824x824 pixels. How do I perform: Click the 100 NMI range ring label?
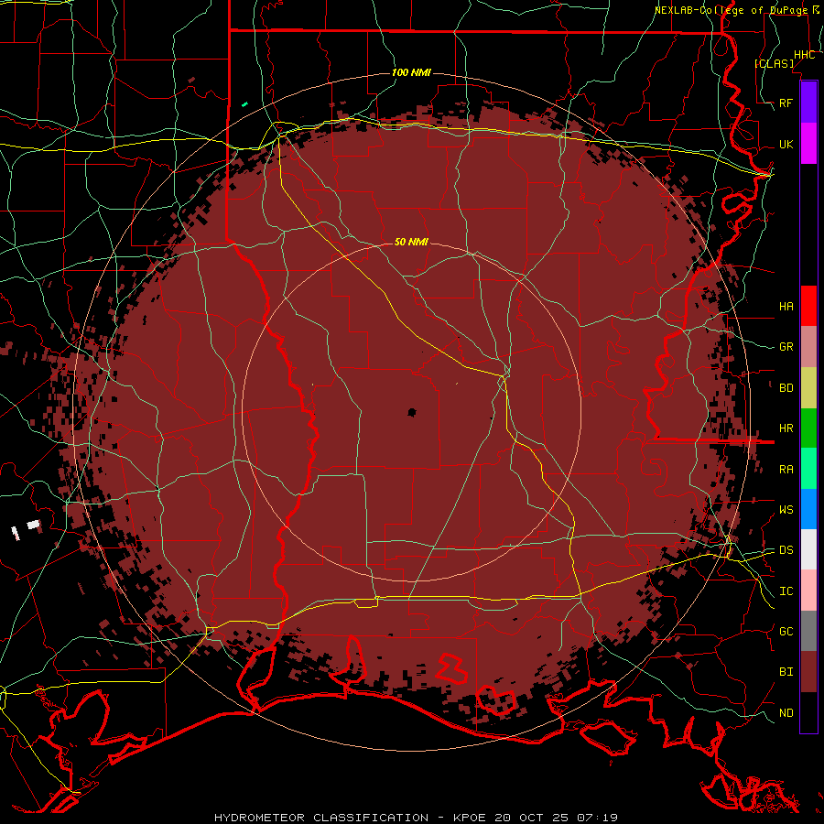tap(411, 72)
